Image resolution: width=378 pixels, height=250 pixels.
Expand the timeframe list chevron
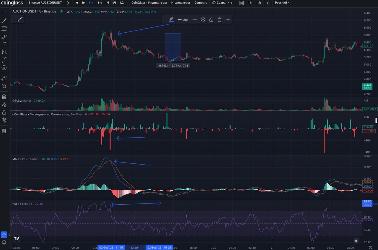(x=127, y=3)
